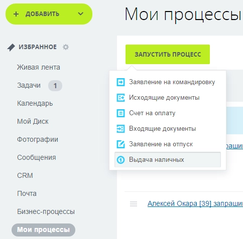Click the ДОБАВИТЬ button label
243x239 pixels.
pyautogui.click(x=42, y=14)
